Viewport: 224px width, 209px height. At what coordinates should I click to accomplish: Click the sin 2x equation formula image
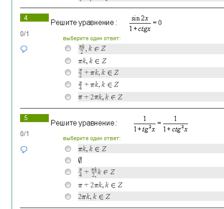[x=145, y=23]
